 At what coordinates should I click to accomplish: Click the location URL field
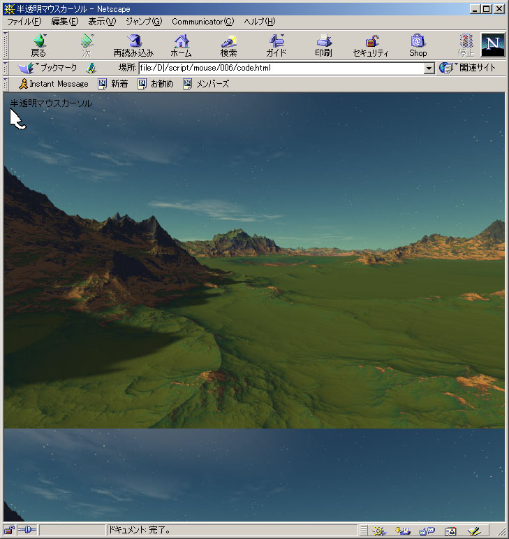[x=281, y=68]
